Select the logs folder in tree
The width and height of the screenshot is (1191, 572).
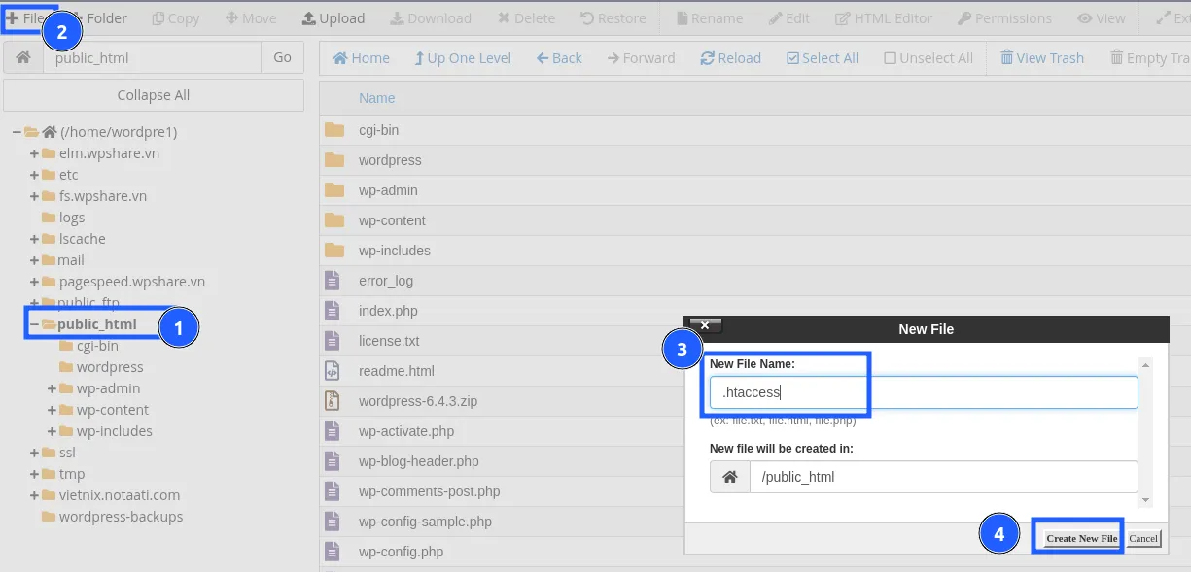tap(72, 218)
